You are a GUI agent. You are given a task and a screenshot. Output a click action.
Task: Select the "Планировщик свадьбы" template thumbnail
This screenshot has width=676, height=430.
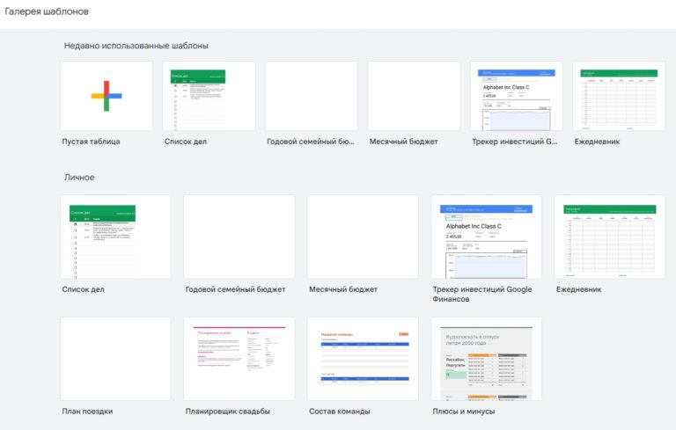click(239, 359)
